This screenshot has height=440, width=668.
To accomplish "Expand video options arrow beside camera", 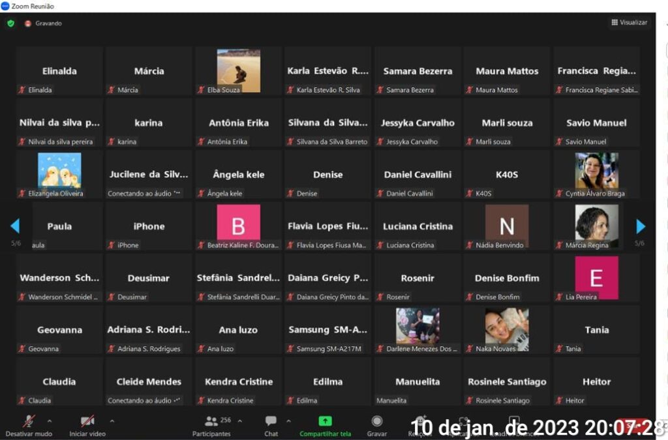I will pyautogui.click(x=112, y=420).
